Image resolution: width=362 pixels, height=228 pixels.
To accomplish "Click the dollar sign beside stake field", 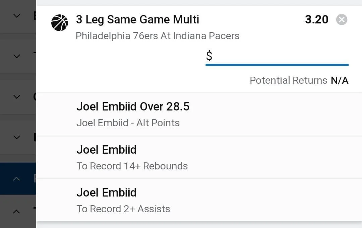I will coord(209,56).
